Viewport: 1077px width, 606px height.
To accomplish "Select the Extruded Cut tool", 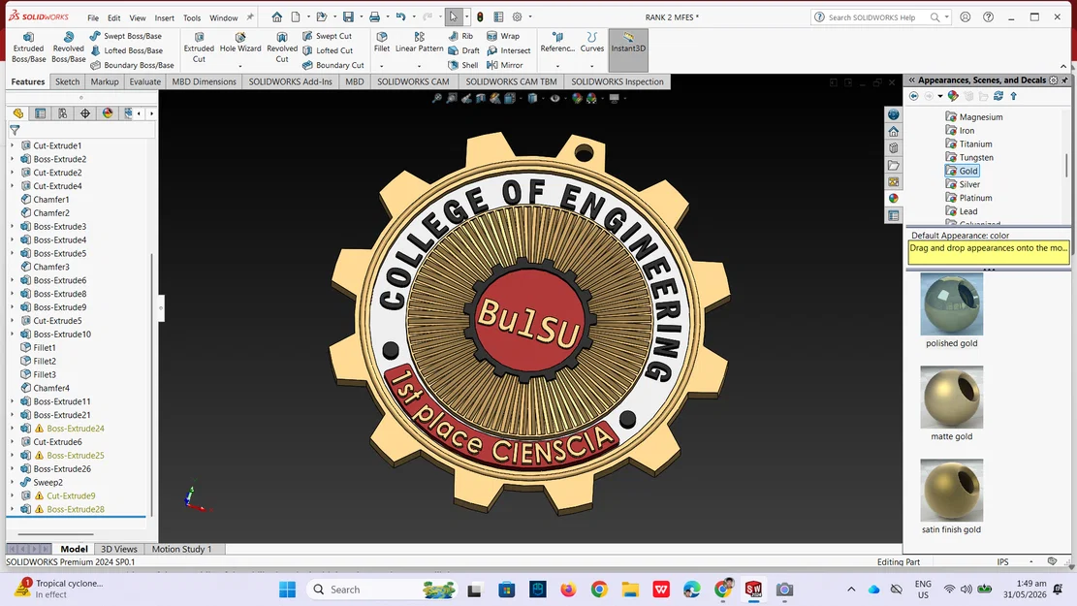I will point(199,48).
